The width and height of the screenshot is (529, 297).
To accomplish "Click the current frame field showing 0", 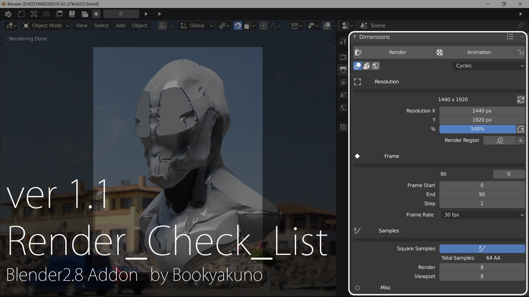I will click(121, 14).
